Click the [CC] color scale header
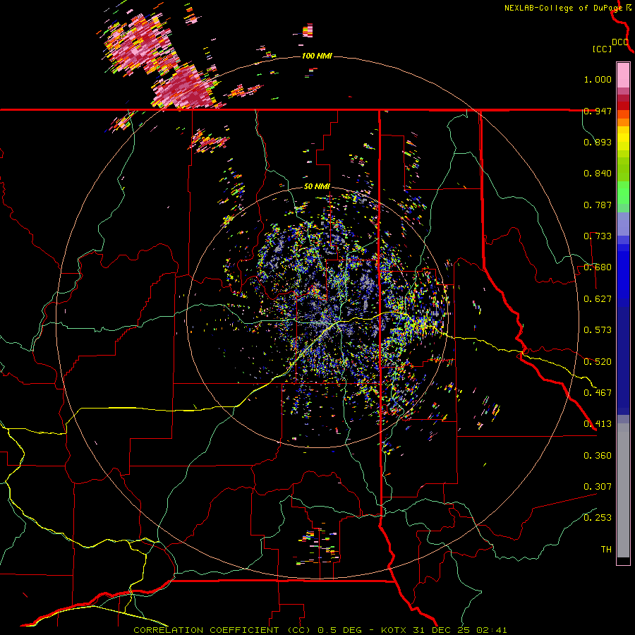 click(x=603, y=49)
